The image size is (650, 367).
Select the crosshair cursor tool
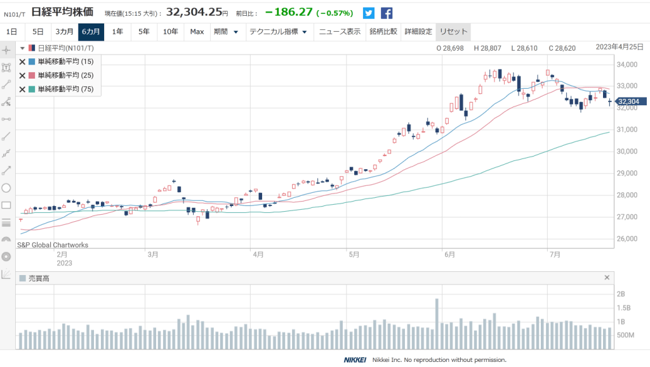click(7, 50)
